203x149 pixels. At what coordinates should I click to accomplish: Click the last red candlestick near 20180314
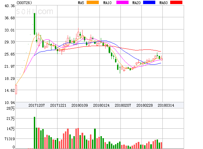point(162,58)
